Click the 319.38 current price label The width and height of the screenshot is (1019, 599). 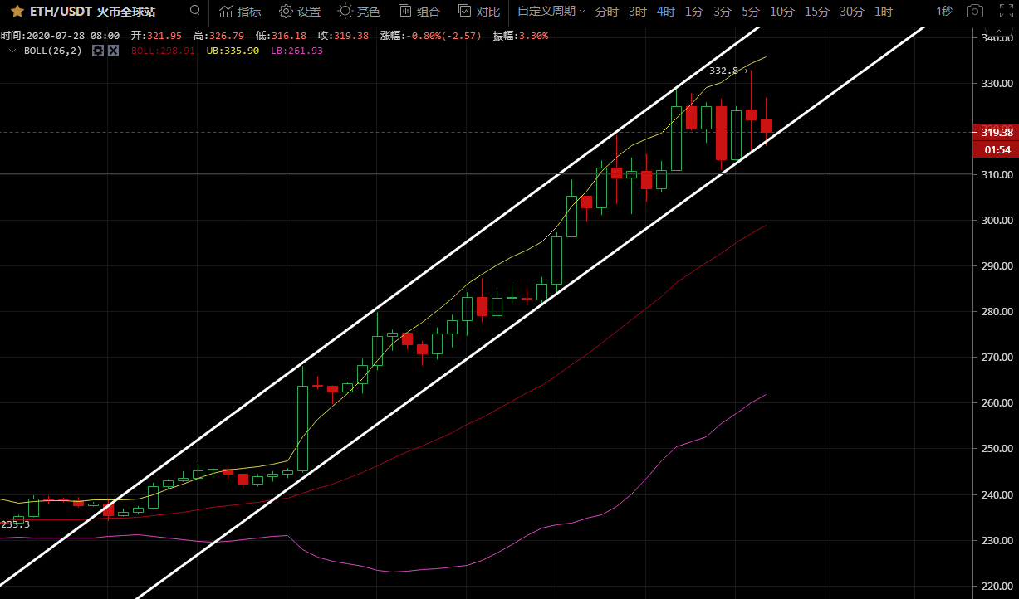pos(996,133)
